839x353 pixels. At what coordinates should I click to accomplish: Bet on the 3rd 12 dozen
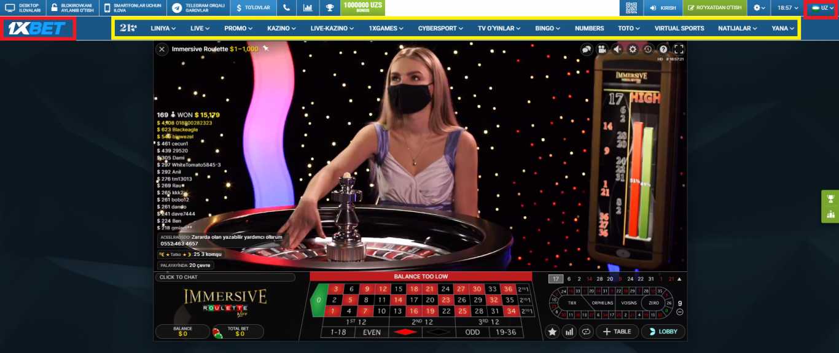click(490, 322)
